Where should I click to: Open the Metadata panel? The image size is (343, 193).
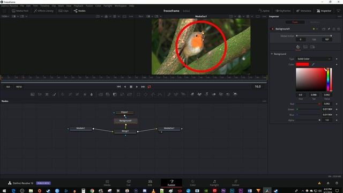(x=304, y=11)
